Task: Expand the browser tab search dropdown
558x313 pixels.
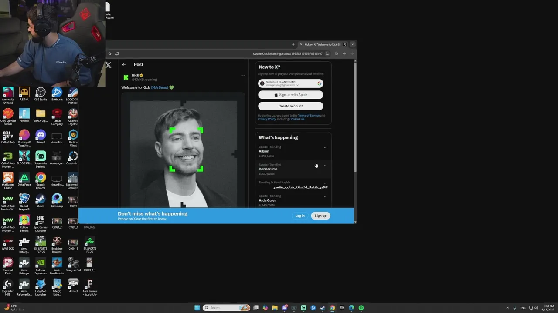Action: tap(353, 44)
